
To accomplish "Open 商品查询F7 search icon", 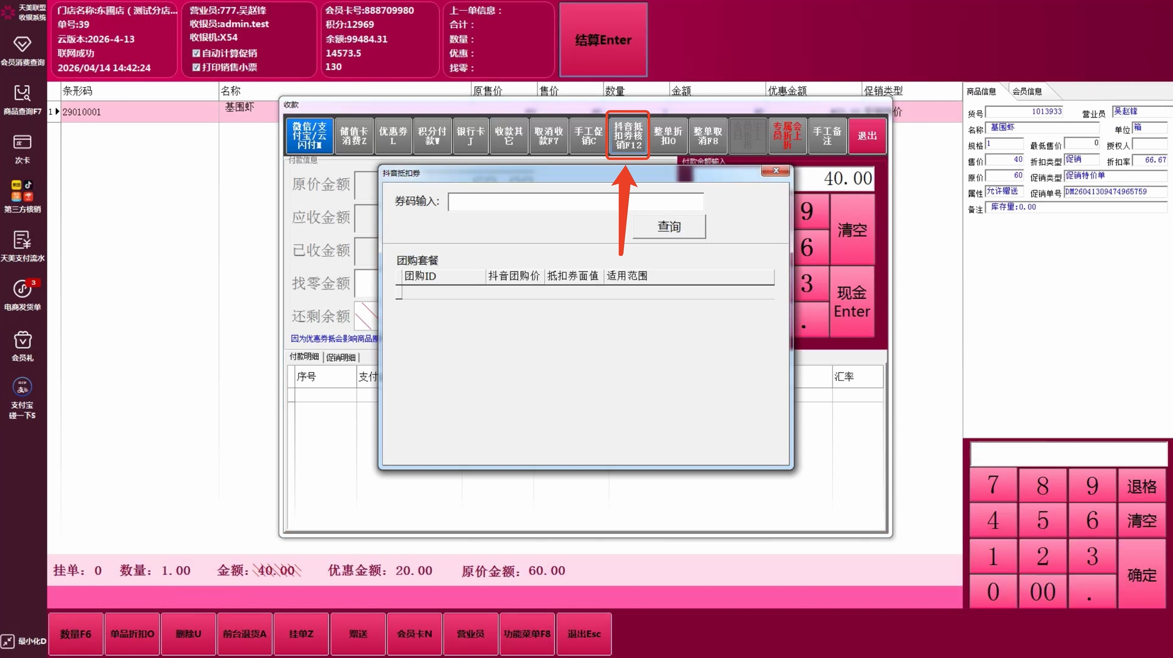I will (22, 93).
